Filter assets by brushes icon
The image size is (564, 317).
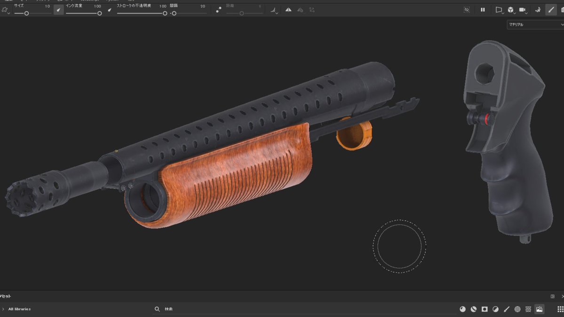[x=507, y=309]
